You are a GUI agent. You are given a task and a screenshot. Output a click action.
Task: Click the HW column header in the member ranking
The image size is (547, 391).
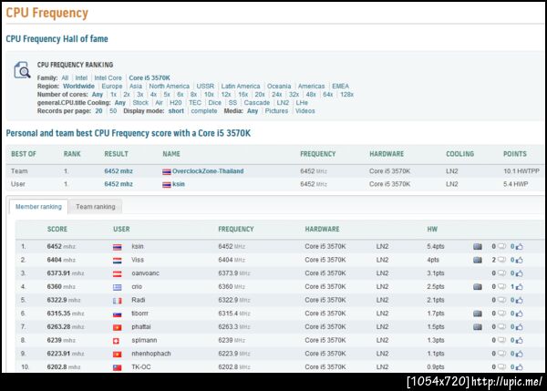[432, 229]
